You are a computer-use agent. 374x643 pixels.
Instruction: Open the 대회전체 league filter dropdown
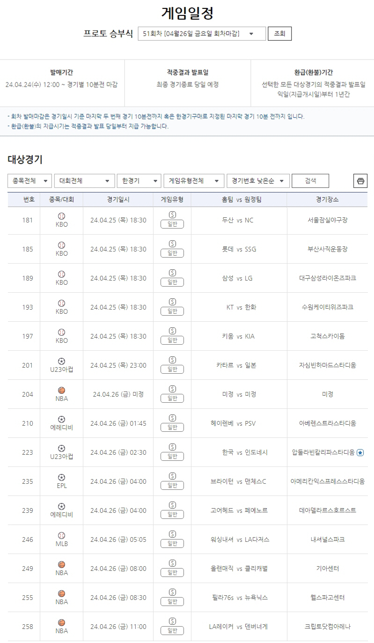pyautogui.click(x=84, y=181)
